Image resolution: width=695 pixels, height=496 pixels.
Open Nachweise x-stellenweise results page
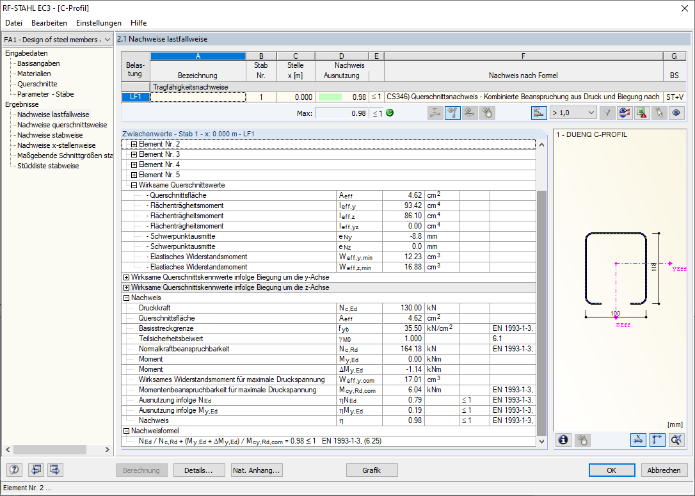pos(56,145)
